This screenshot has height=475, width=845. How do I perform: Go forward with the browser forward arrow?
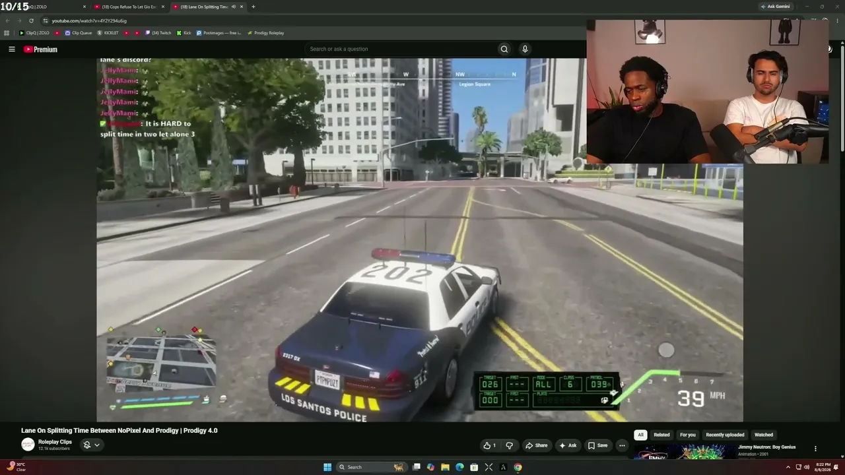coord(19,20)
